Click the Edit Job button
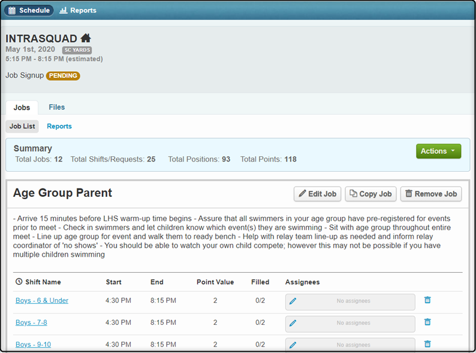Screen dimensions: 476x353 [317, 194]
